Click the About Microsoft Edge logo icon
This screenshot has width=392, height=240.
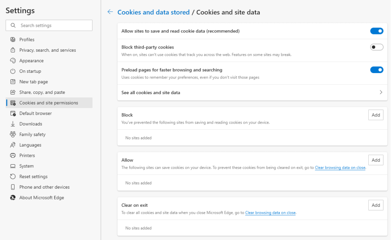click(x=13, y=198)
